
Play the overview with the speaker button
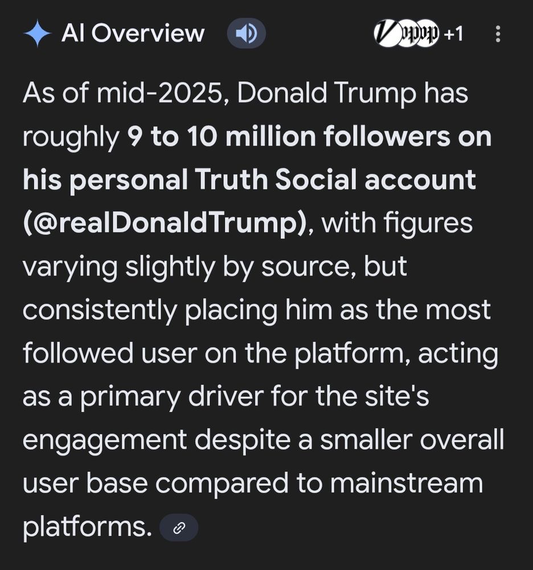[246, 34]
